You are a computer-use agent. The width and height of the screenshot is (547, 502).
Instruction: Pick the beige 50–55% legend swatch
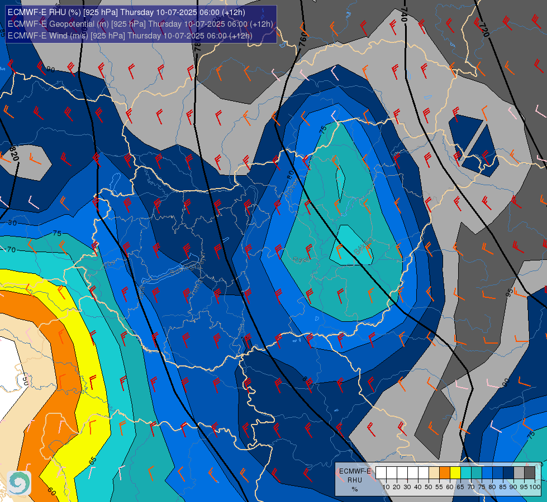(434, 472)
